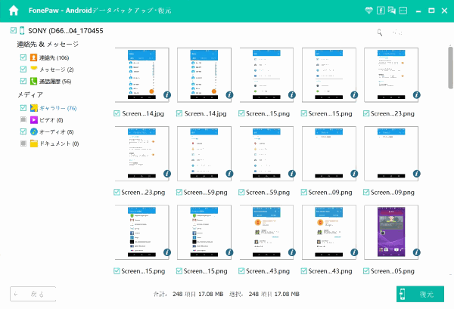Toggle the ドキュメント (0) checkbox
454x309 pixels.
23,144
